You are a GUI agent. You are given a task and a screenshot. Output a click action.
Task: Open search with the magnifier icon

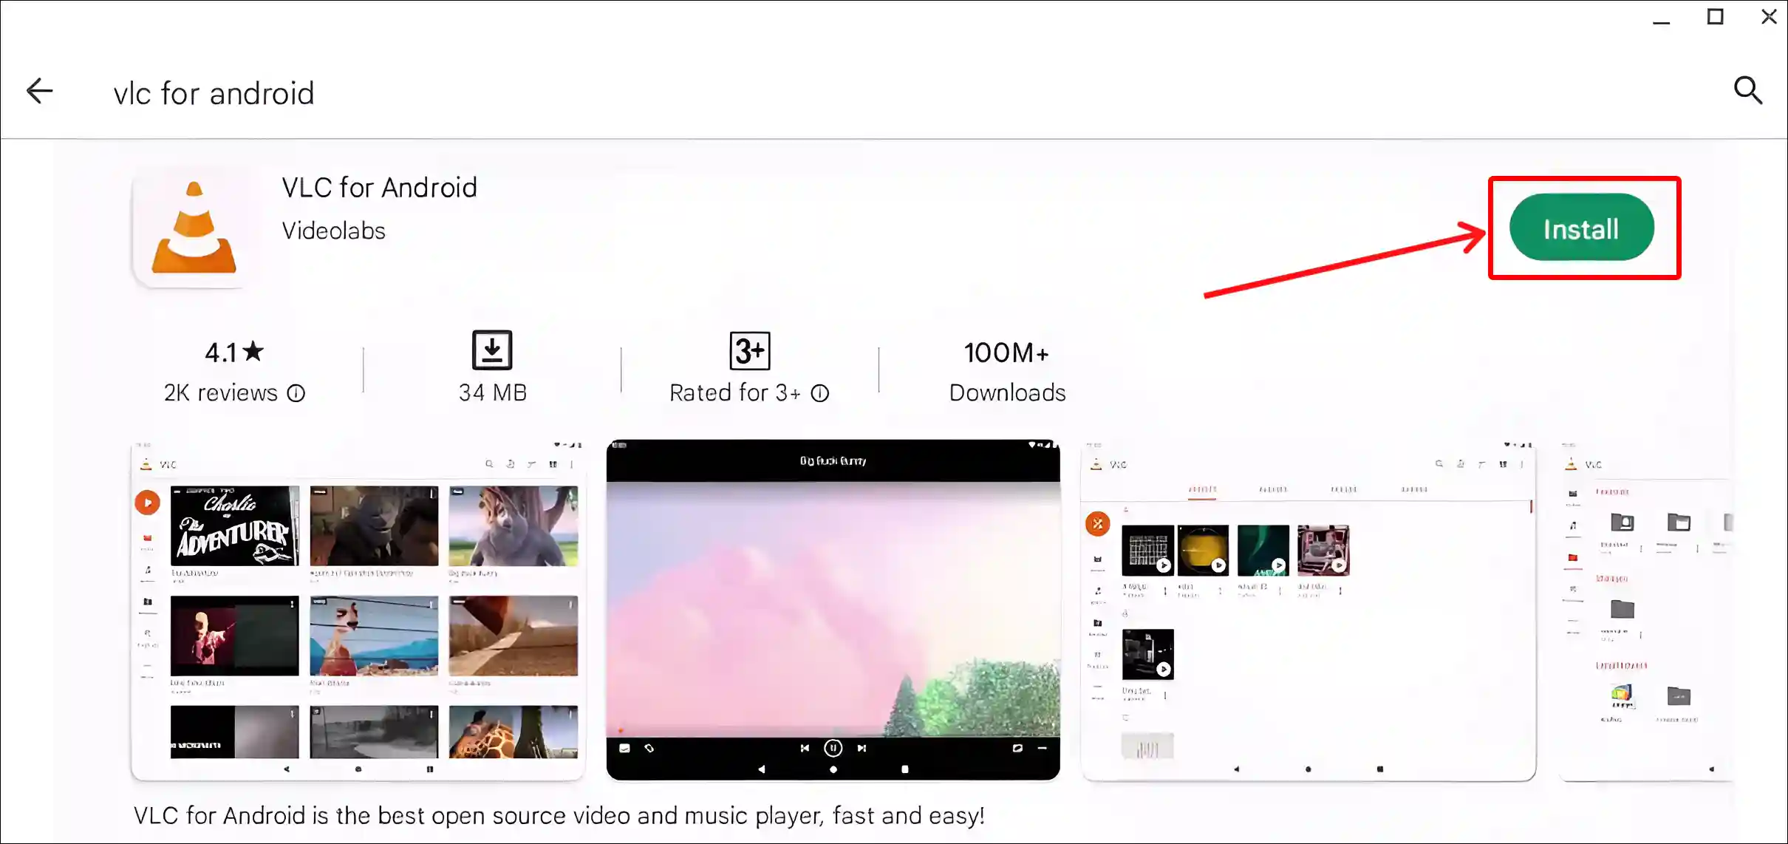(1748, 90)
